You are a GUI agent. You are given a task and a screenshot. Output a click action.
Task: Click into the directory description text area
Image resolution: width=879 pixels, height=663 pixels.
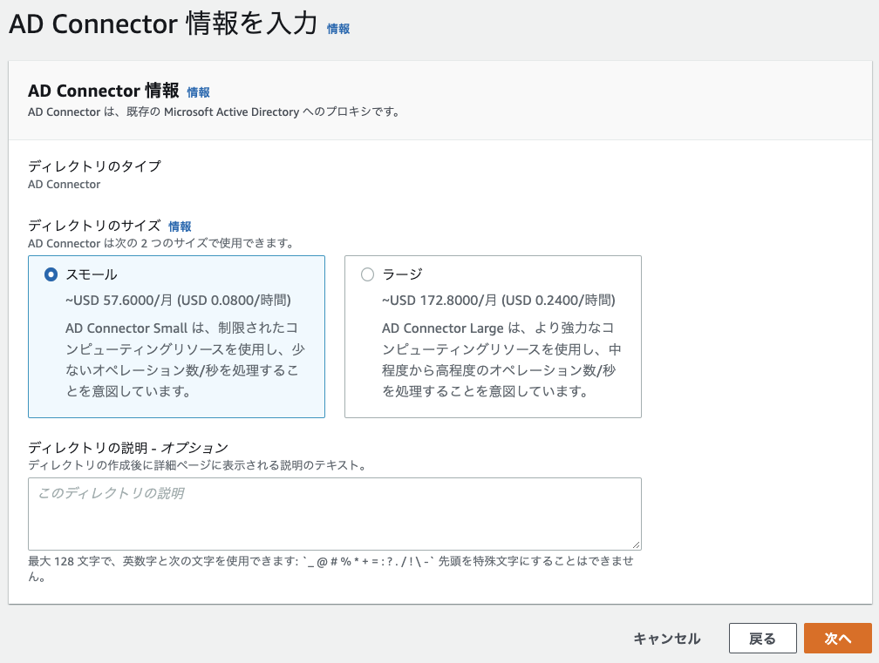(x=335, y=514)
